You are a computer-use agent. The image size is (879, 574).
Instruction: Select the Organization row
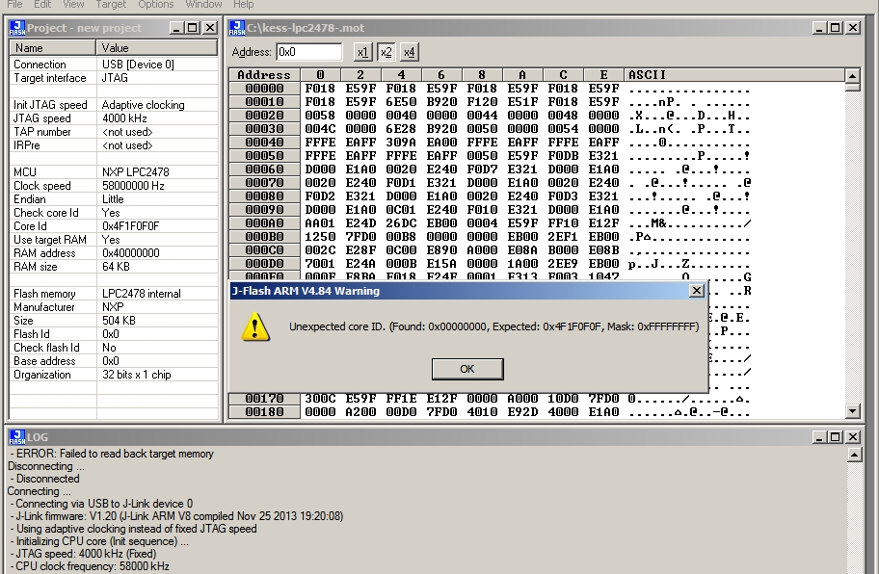pos(114,374)
